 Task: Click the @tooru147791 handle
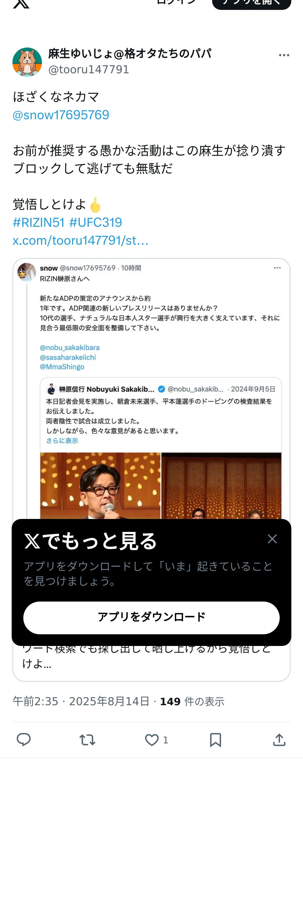[x=89, y=69]
